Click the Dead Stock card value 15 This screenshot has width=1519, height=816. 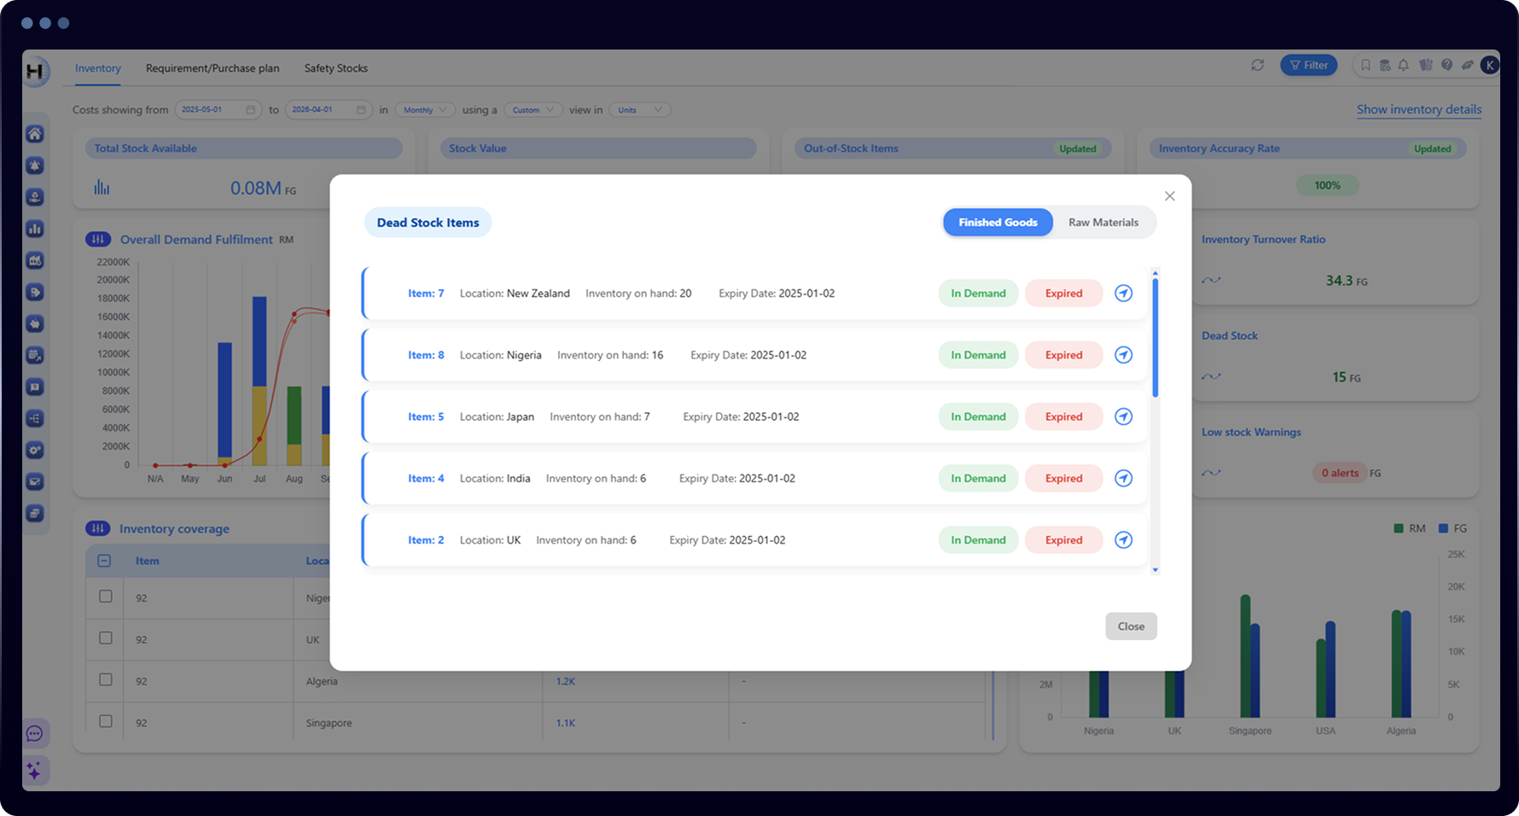coord(1339,377)
